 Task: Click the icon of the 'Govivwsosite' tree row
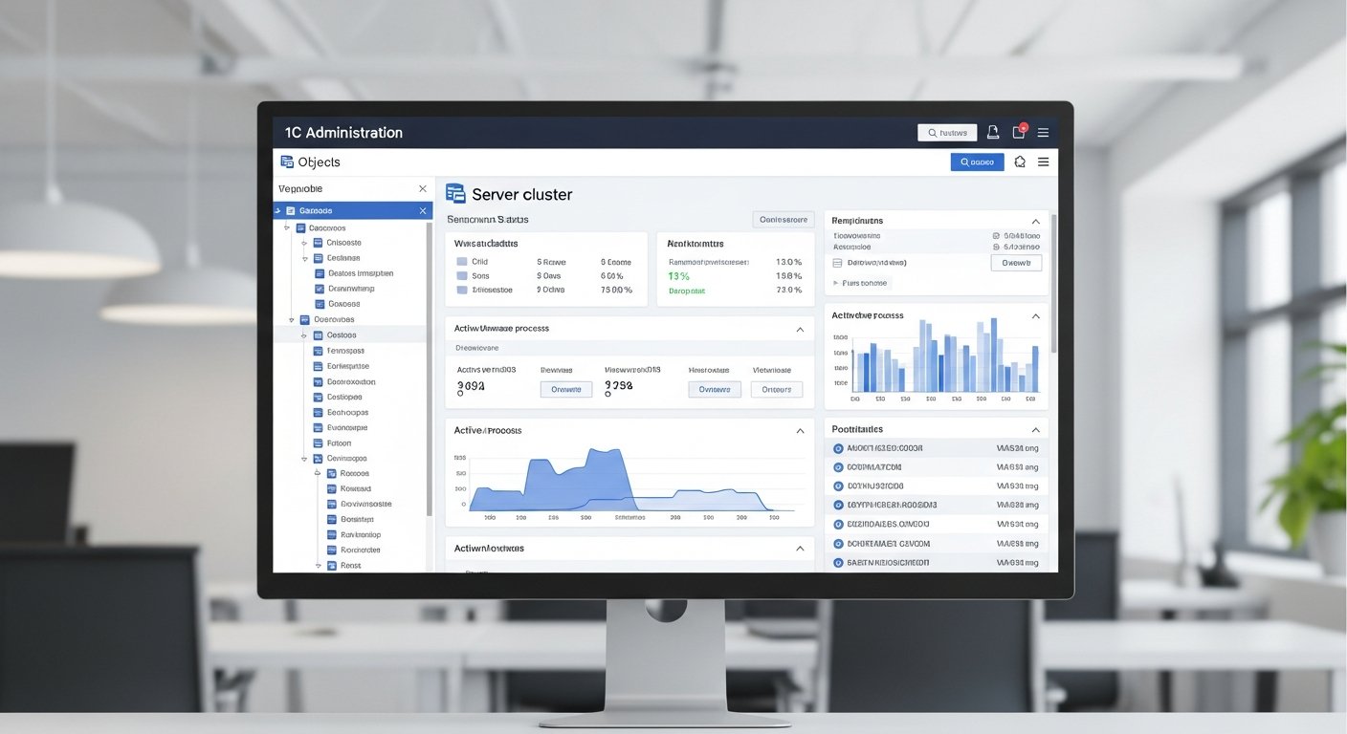332,504
